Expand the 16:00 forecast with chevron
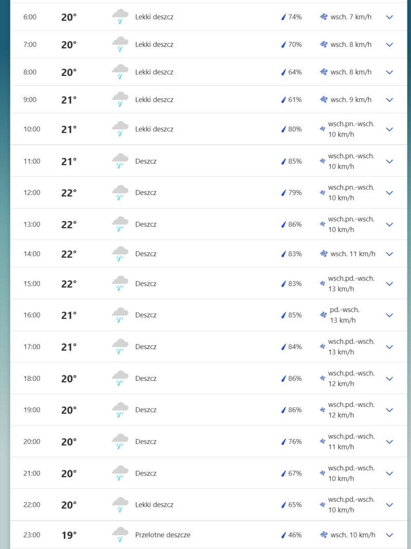The width and height of the screenshot is (411, 549). tap(389, 315)
